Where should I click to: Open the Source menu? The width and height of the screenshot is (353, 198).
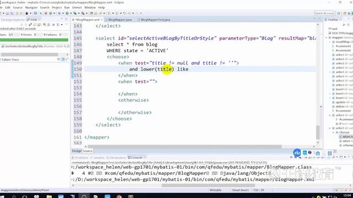coord(18,7)
